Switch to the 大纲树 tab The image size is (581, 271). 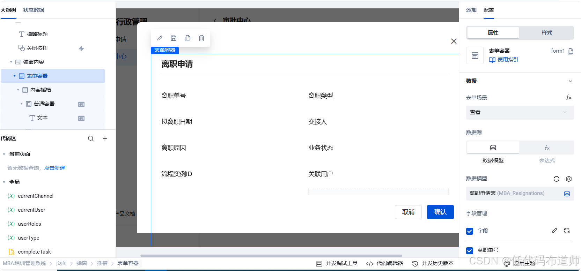(x=8, y=10)
